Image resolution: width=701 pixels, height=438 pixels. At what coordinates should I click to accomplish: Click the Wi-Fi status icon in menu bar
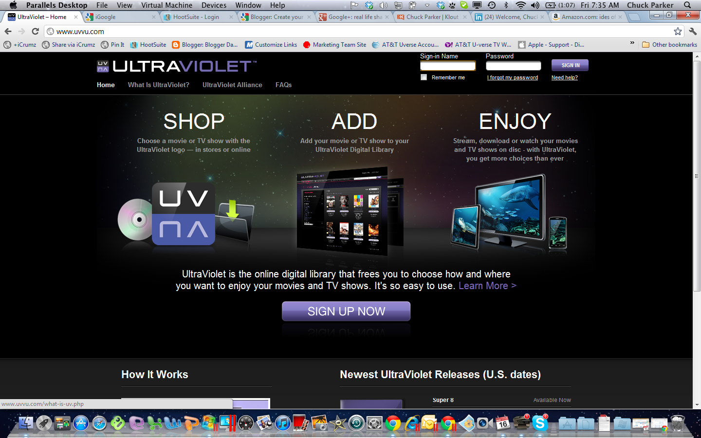click(x=520, y=5)
